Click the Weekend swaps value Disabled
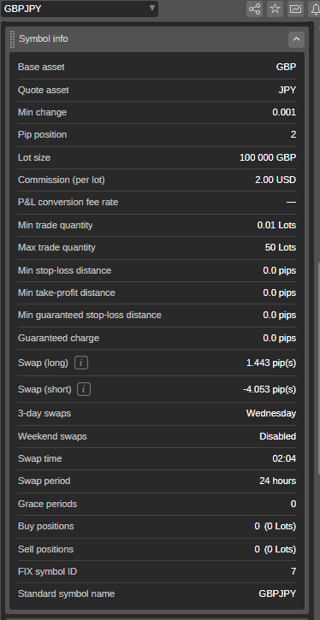The width and height of the screenshot is (320, 620). click(278, 436)
